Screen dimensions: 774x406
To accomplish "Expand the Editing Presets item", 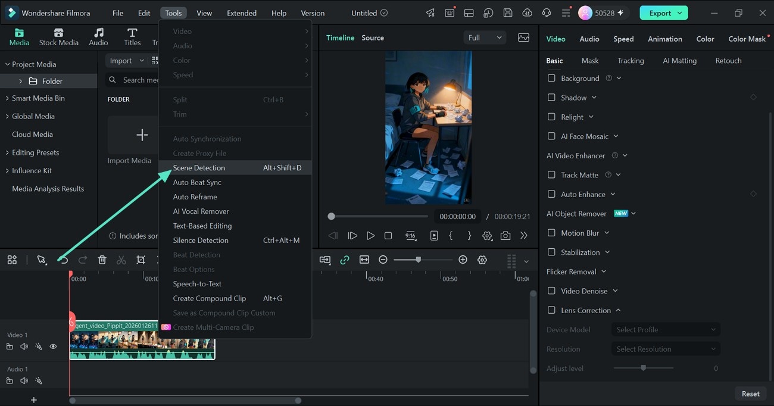I will 8,152.
